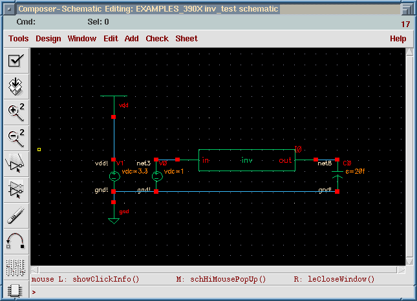Open the window menu button in the title bar
Viewport: 417px width, 301px height.
click(x=9, y=9)
